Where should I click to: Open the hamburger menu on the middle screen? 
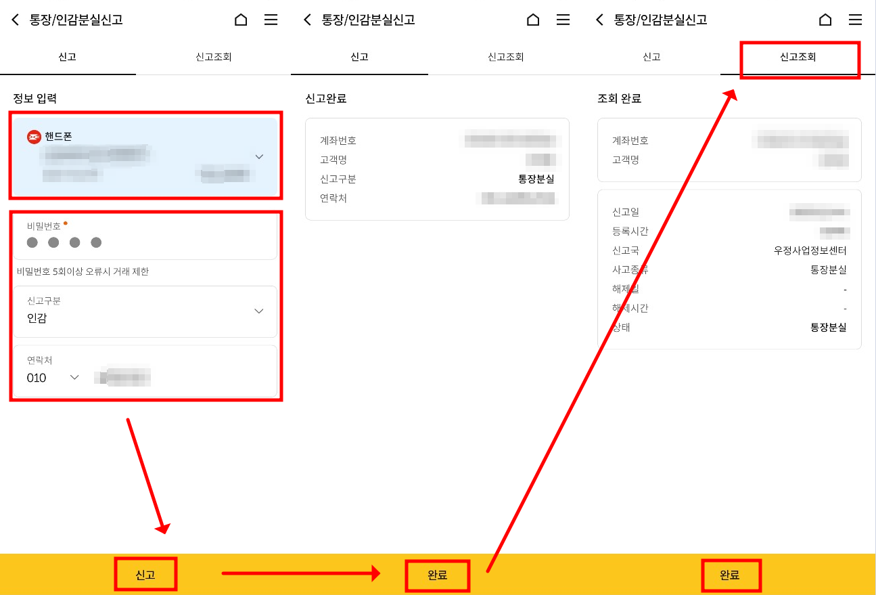point(563,20)
